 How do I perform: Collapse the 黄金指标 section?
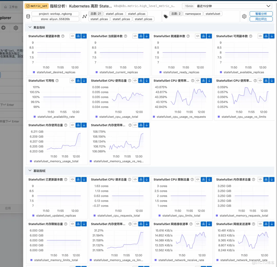30,27
